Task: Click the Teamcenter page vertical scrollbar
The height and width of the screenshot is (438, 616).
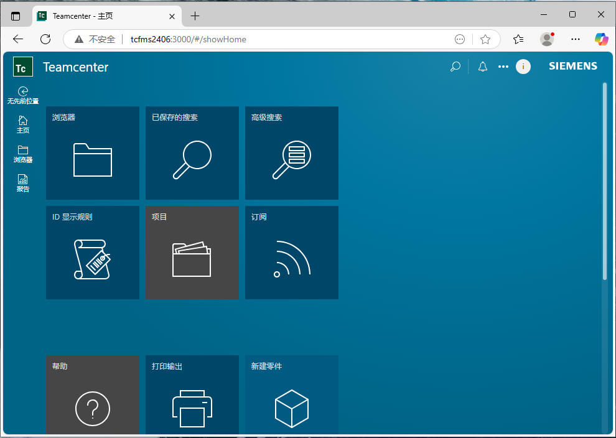Action: [x=605, y=181]
